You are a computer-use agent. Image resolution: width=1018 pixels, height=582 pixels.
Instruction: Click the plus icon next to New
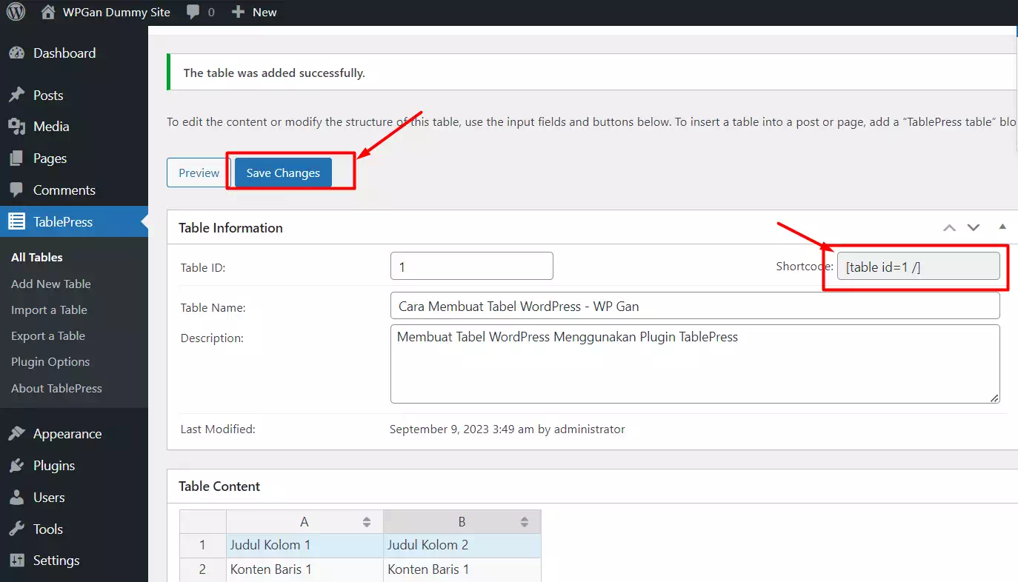coord(238,12)
